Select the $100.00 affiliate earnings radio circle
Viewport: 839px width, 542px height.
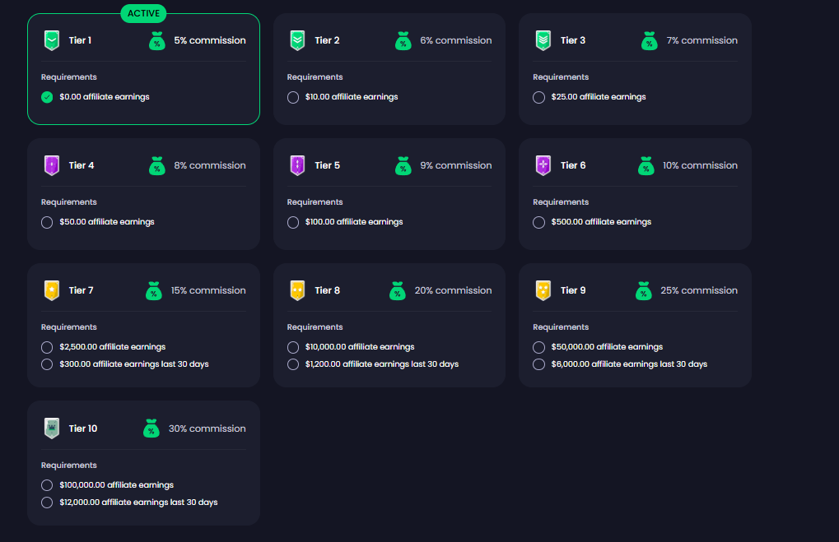(x=292, y=222)
